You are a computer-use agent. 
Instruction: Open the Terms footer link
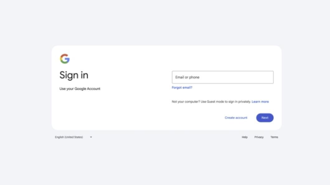pyautogui.click(x=274, y=137)
